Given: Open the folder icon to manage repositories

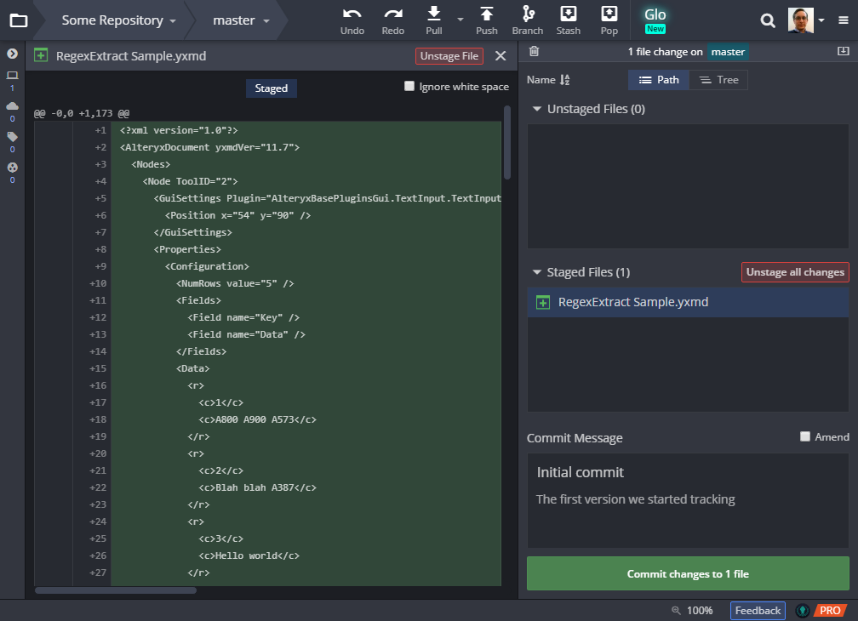Looking at the screenshot, I should click(18, 20).
